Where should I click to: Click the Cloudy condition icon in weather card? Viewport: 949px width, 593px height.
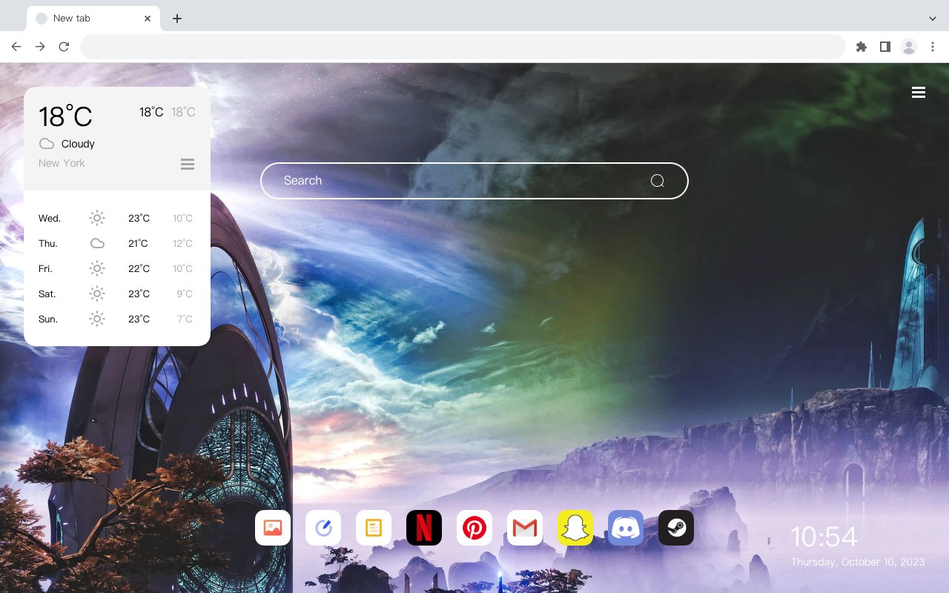(x=46, y=144)
